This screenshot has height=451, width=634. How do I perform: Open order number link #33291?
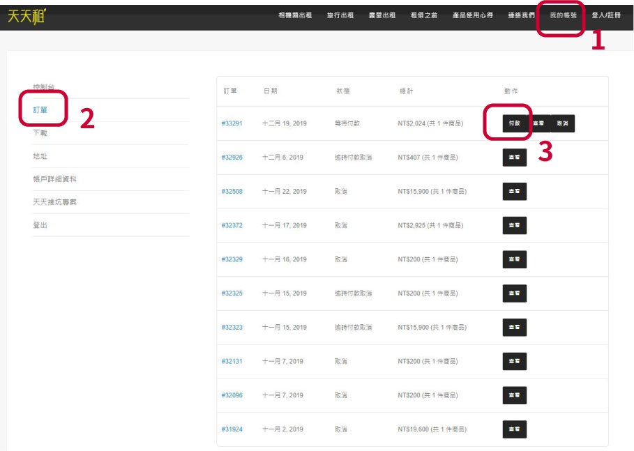(232, 123)
